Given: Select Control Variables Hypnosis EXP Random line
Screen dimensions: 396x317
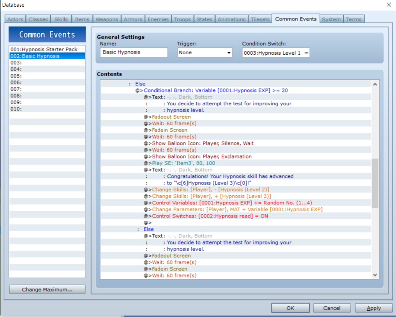Looking at the screenshot, I should pyautogui.click(x=236, y=202).
